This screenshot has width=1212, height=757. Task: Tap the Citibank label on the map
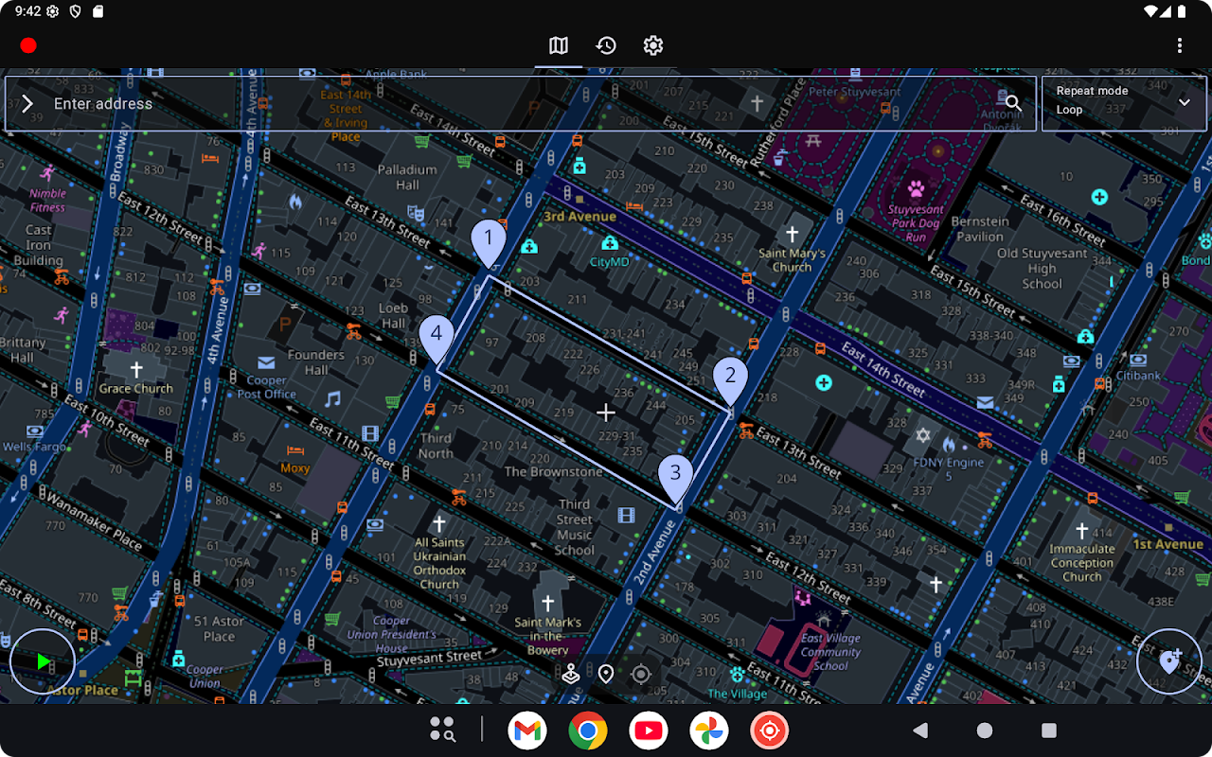(1138, 376)
